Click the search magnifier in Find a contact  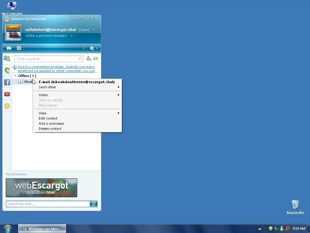(80, 59)
